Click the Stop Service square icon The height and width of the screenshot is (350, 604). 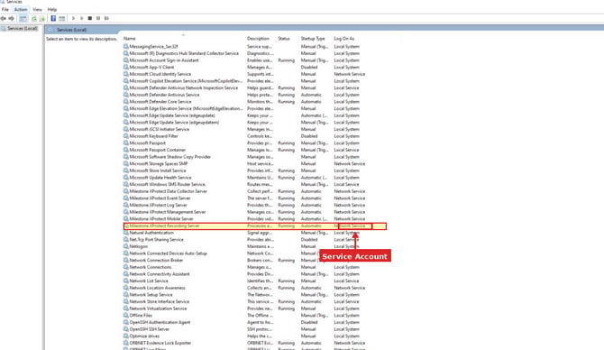[x=90, y=18]
